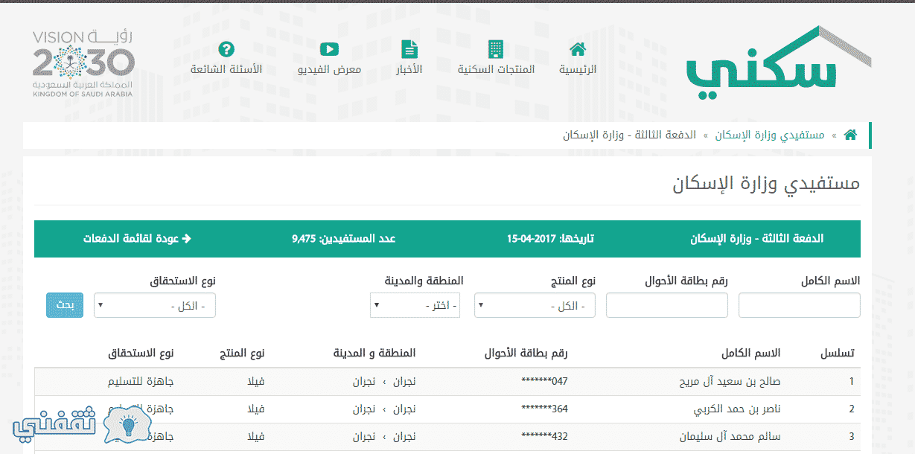The width and height of the screenshot is (915, 454).
Task: Open the building icon for المنتجات السكنية
Action: (x=496, y=49)
